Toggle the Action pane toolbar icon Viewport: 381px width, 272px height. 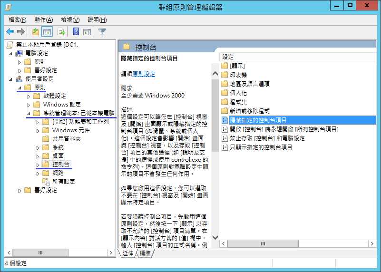[87, 31]
